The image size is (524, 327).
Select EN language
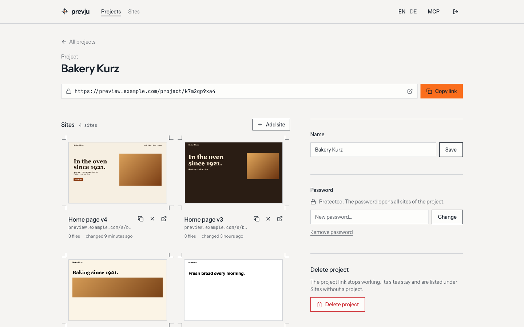[x=402, y=12]
